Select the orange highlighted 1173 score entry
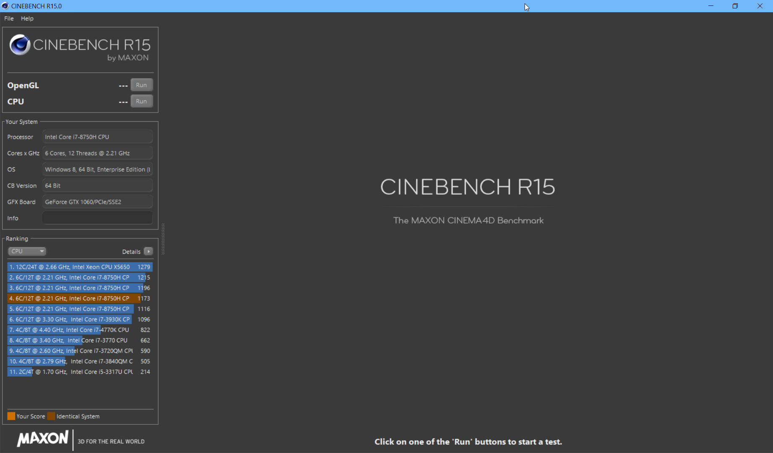Screen dimensions: 773x453 [x=80, y=298]
